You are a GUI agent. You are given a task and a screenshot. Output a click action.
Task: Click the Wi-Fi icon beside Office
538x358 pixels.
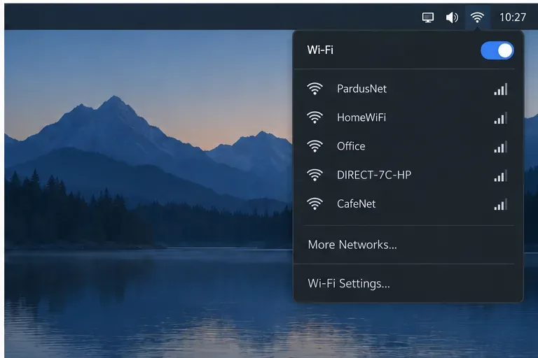point(315,146)
